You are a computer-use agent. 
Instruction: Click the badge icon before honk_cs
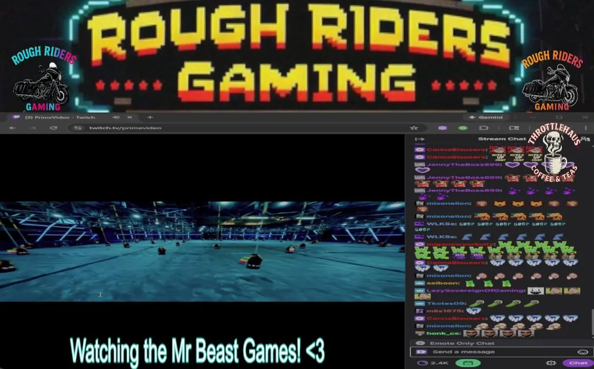(420, 334)
